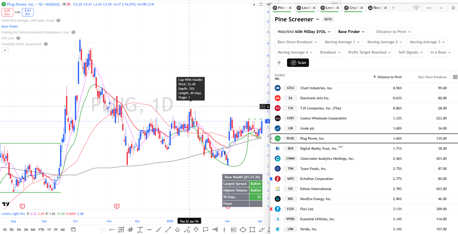The image size is (458, 234).
Task: Select the comment callout tool
Action: pyautogui.click(x=206, y=229)
